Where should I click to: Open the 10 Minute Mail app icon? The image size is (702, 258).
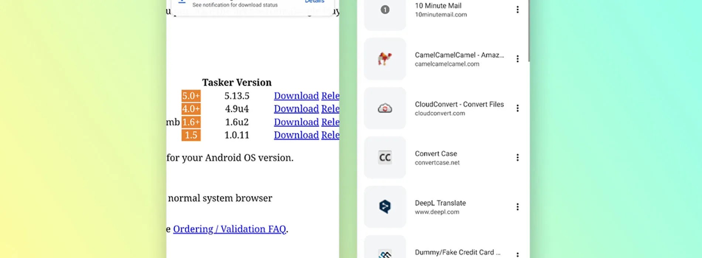(x=385, y=10)
